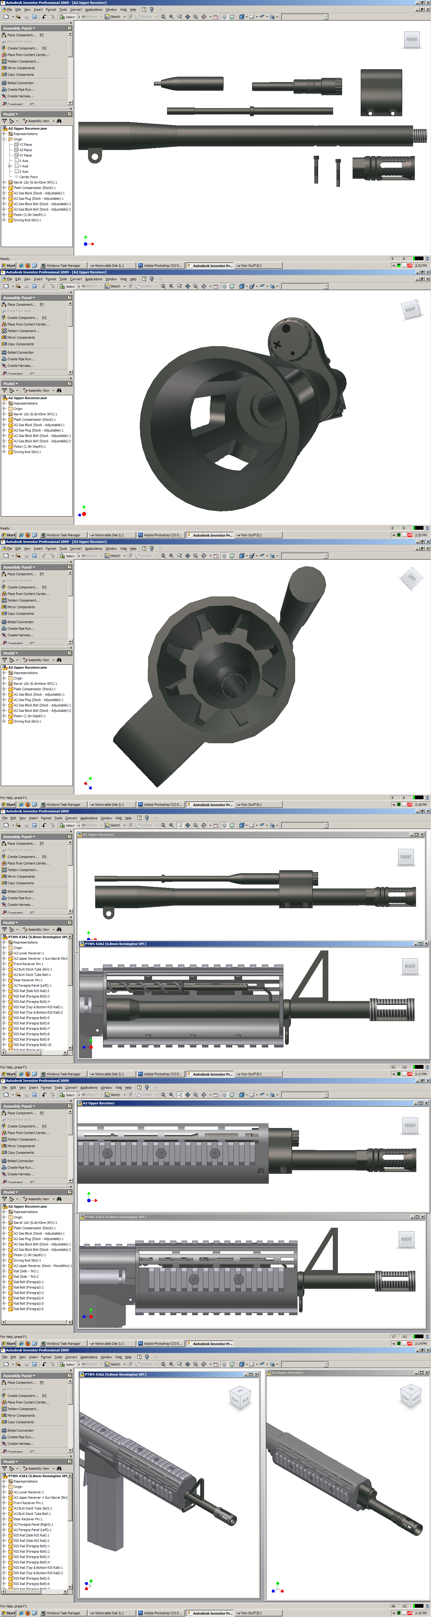Expand Flash Compensator node in 2:18 PM window
Image resolution: width=431 pixels, height=1617 pixels.
tap(4, 689)
